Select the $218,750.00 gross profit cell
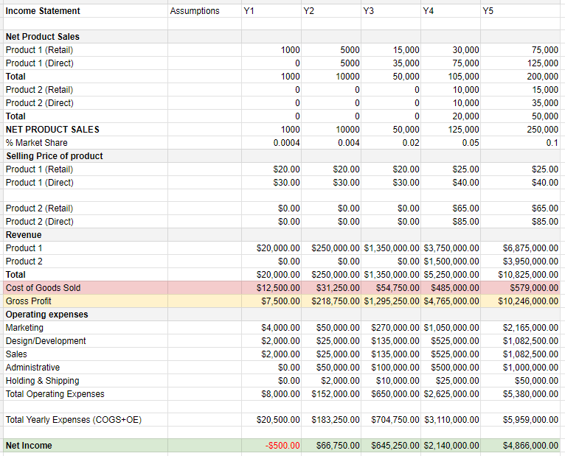Screen dimensions: 565x456 pos(331,301)
